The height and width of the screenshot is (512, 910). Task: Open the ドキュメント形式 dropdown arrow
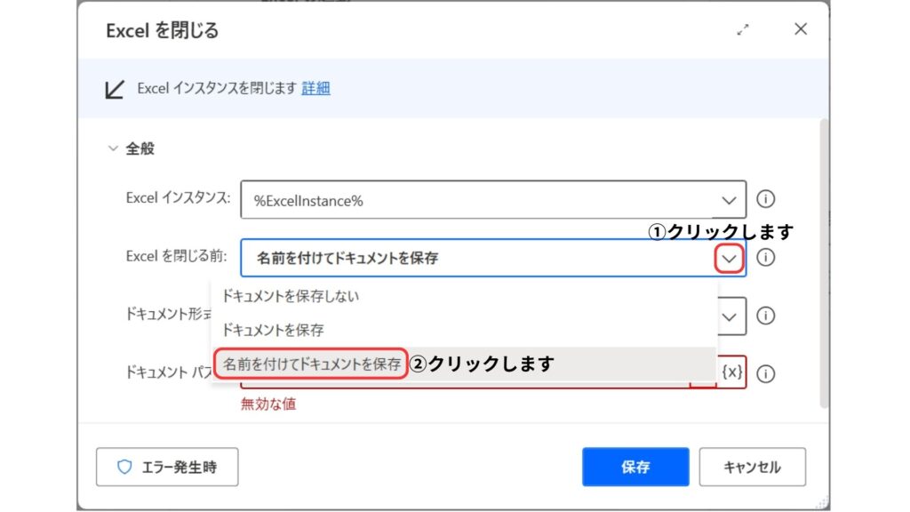(x=730, y=316)
